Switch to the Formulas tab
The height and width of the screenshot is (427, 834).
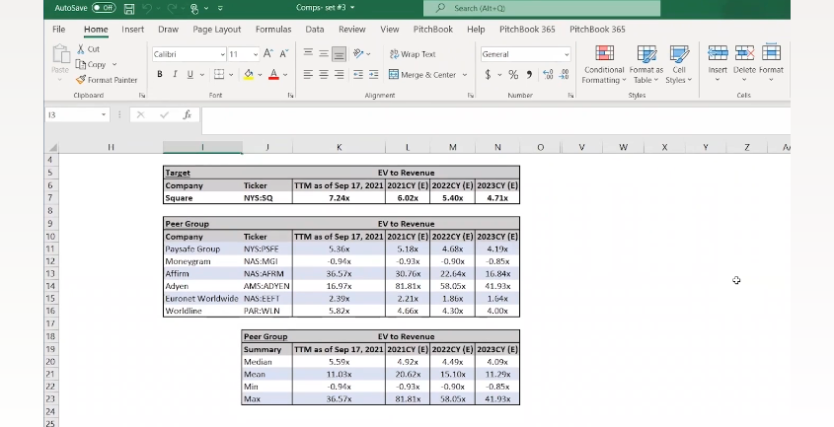point(273,30)
